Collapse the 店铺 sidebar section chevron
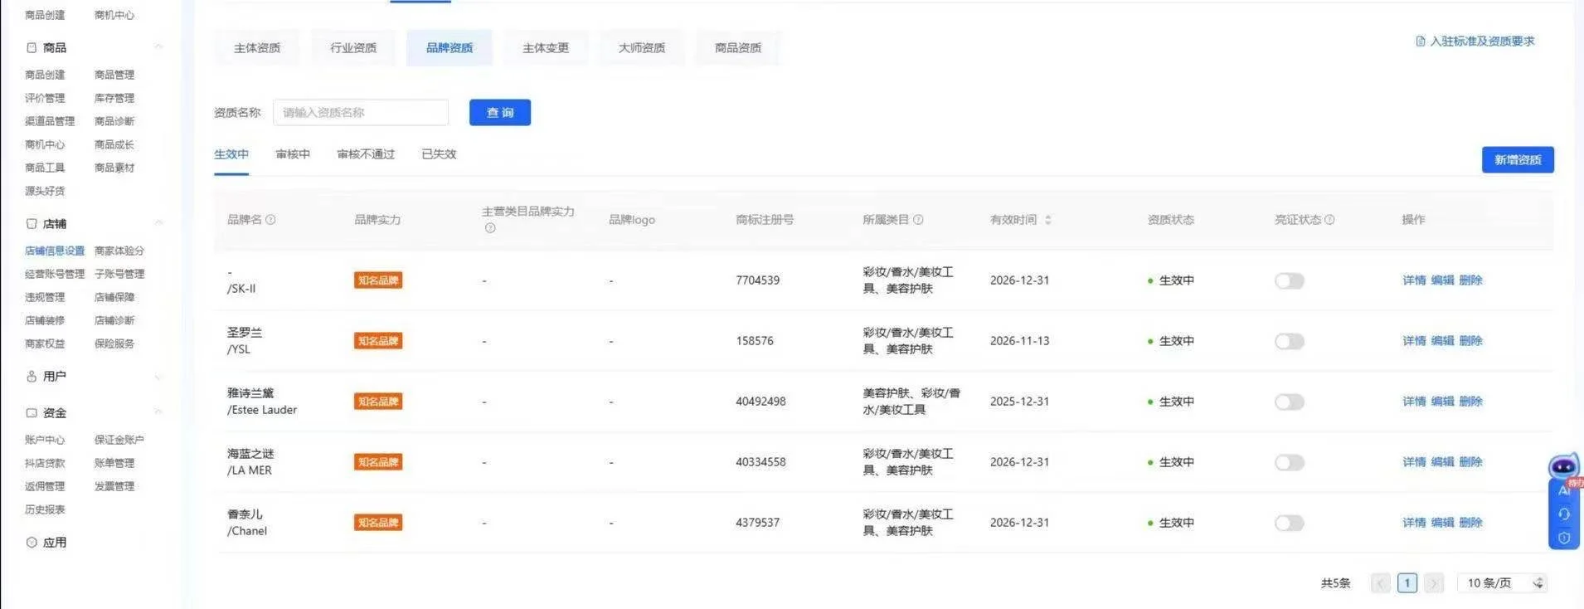Screen dimensions: 1584x609 [158, 223]
